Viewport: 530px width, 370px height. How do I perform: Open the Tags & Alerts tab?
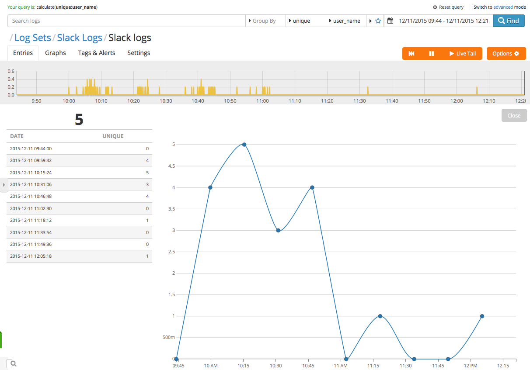tap(97, 53)
